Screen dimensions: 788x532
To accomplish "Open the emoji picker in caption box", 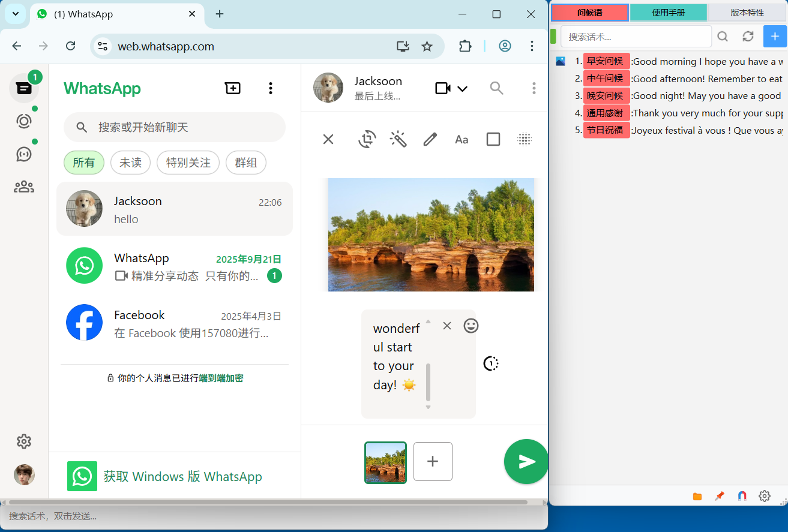I will [471, 326].
